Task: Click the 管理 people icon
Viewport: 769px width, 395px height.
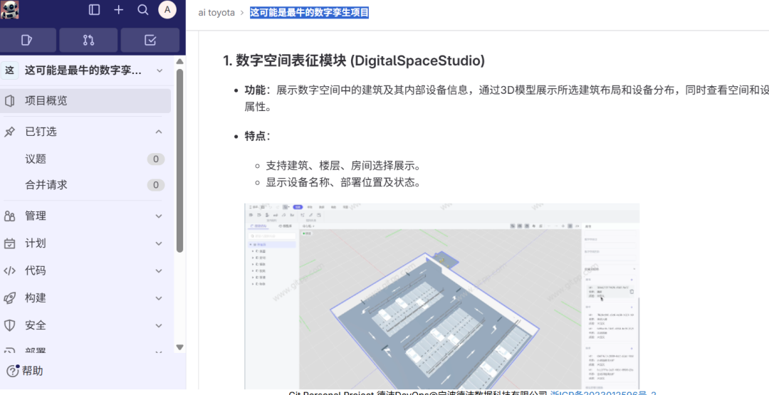Action: (x=9, y=216)
